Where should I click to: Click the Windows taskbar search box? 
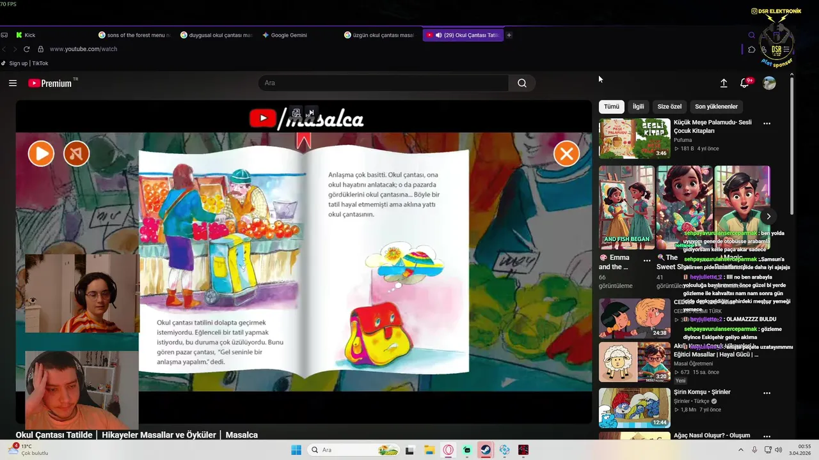[x=353, y=450]
